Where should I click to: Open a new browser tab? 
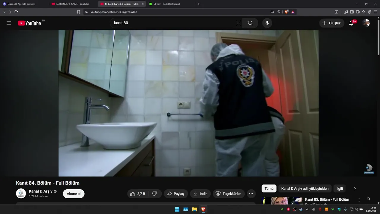click(x=199, y=4)
